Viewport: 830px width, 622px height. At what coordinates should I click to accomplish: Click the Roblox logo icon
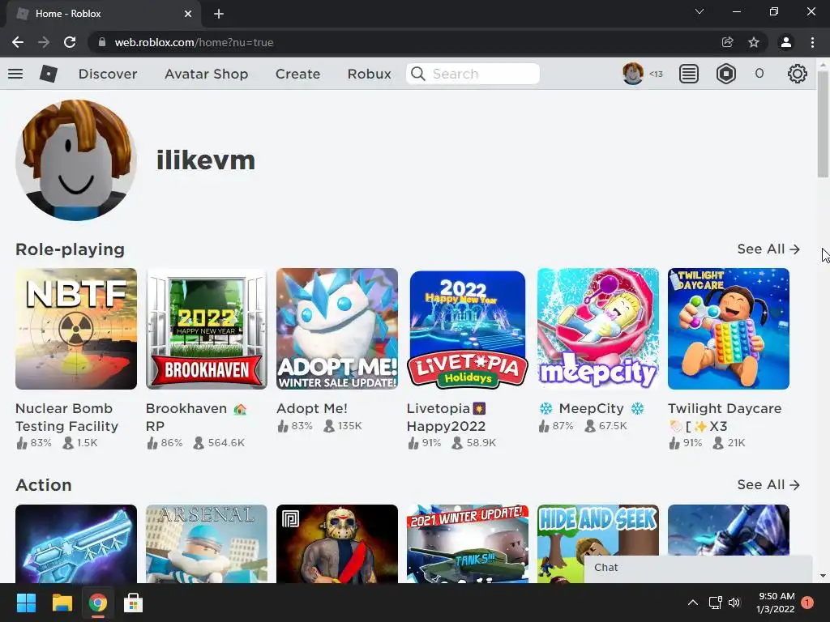(48, 74)
